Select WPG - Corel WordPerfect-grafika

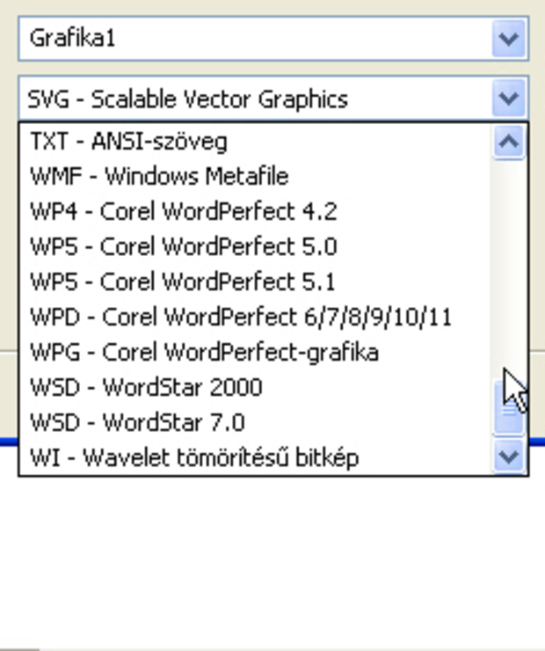click(254, 353)
